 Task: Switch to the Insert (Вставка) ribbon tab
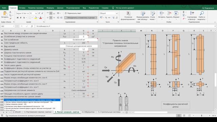point(22,8)
